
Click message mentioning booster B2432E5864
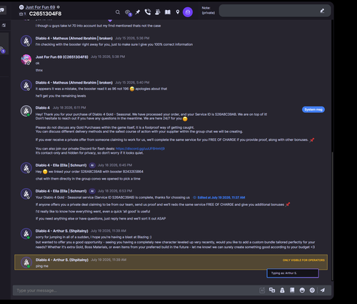[x=89, y=172]
